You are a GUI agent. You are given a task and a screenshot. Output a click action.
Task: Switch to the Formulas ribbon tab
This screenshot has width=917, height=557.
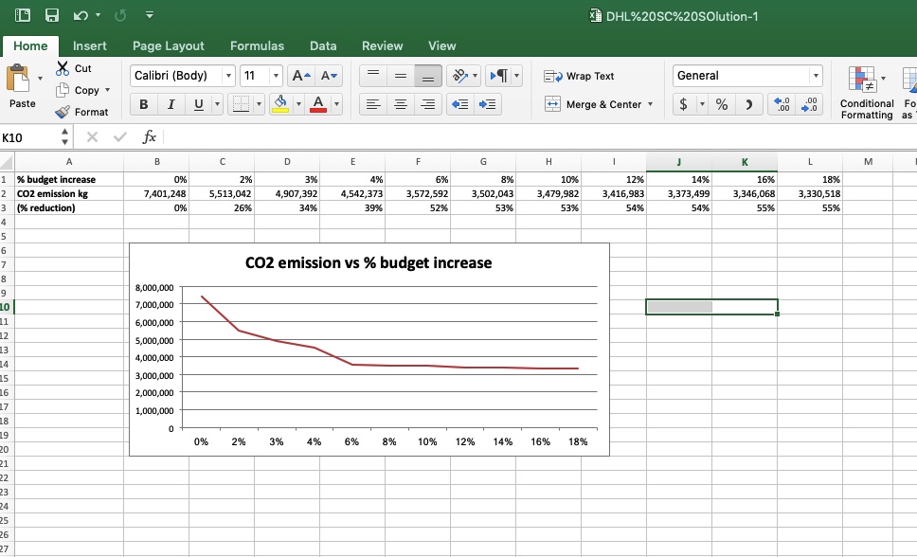pyautogui.click(x=257, y=45)
